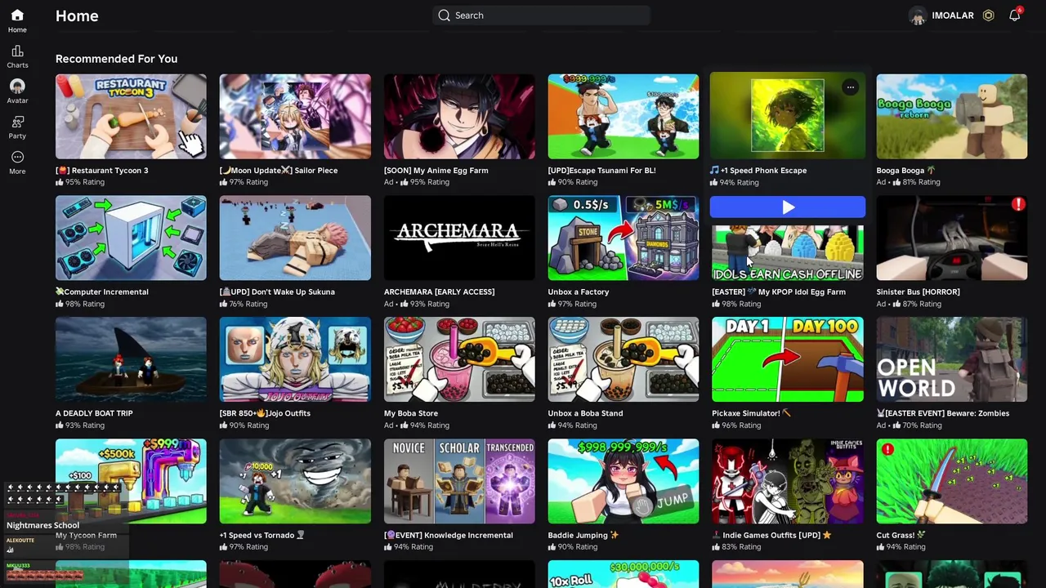Open the Avatar sidebar icon
This screenshot has height=588, width=1046.
click(17, 86)
